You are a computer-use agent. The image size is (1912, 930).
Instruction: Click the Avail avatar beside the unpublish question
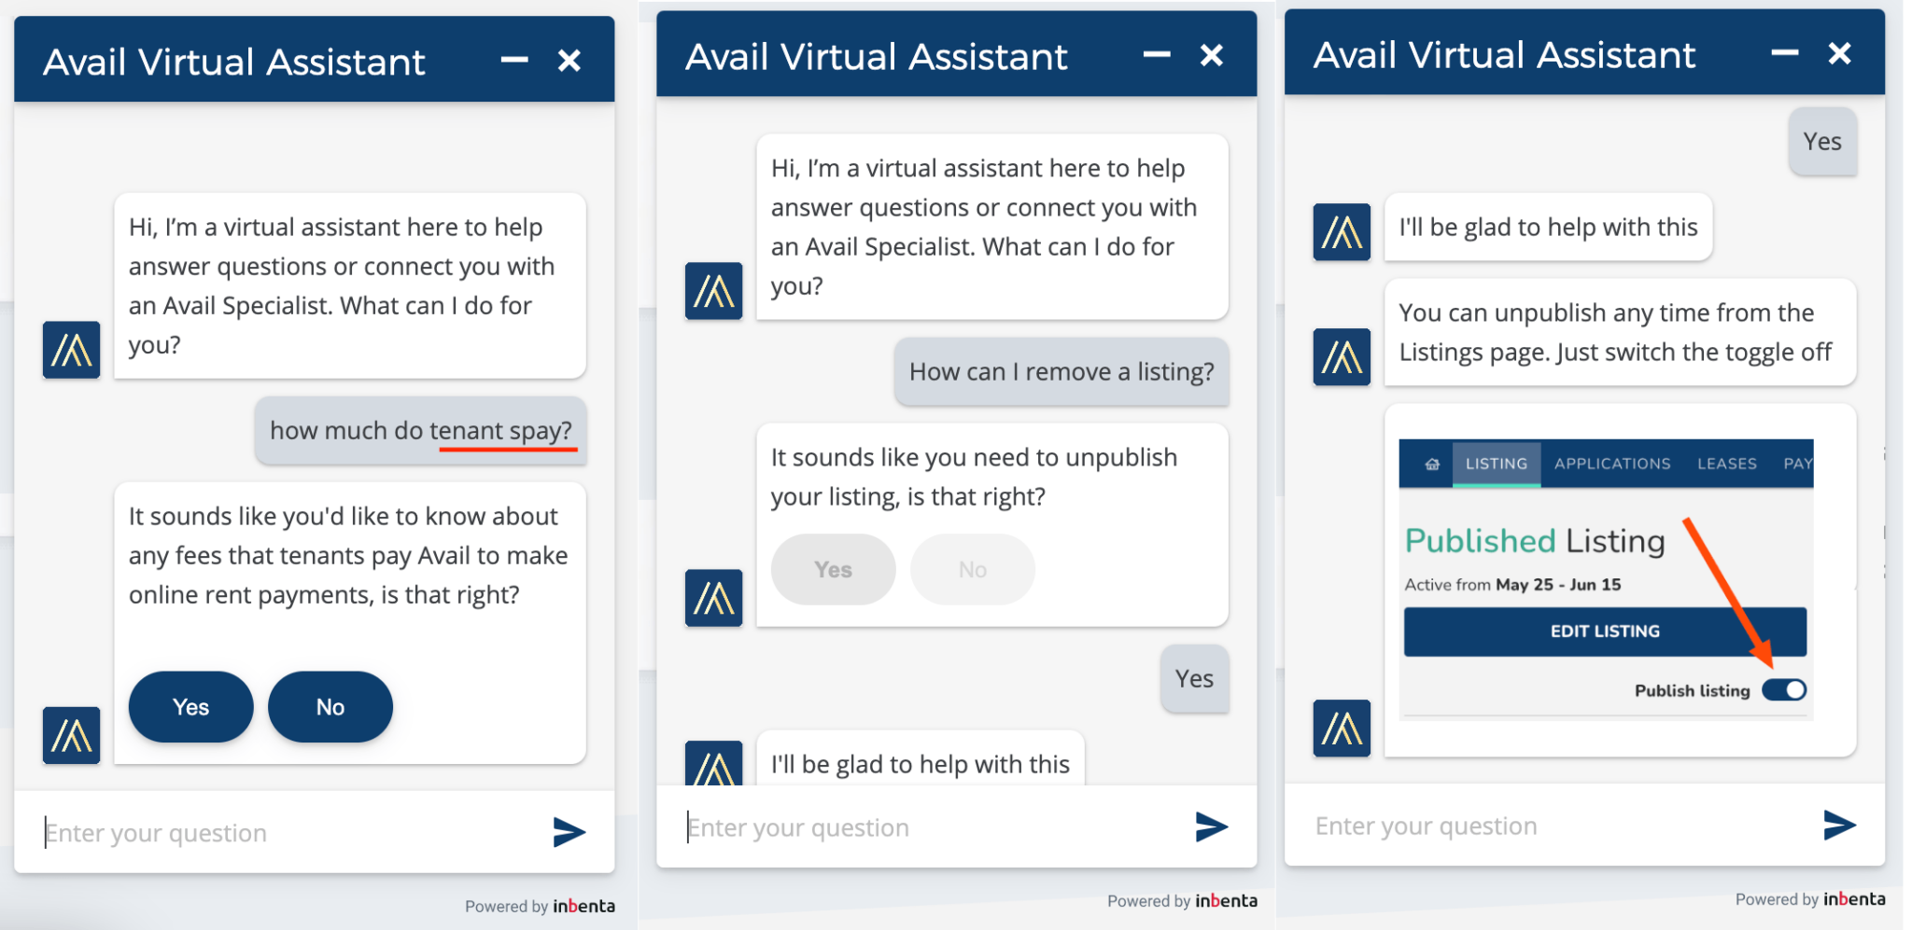pos(713,595)
